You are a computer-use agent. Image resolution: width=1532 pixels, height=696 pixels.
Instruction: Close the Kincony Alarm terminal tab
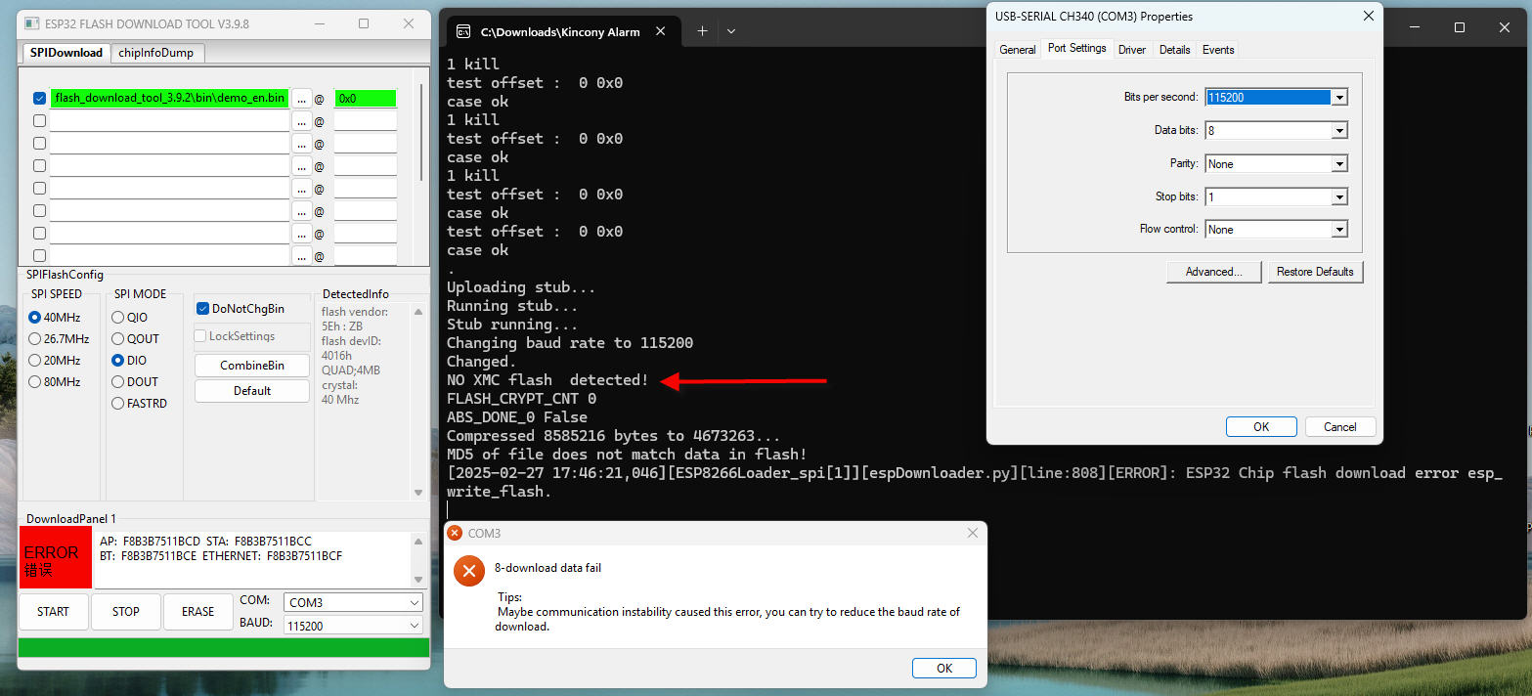click(661, 31)
